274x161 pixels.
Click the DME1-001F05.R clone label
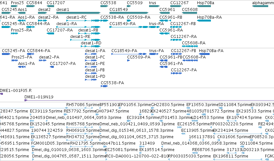pos(16,91)
